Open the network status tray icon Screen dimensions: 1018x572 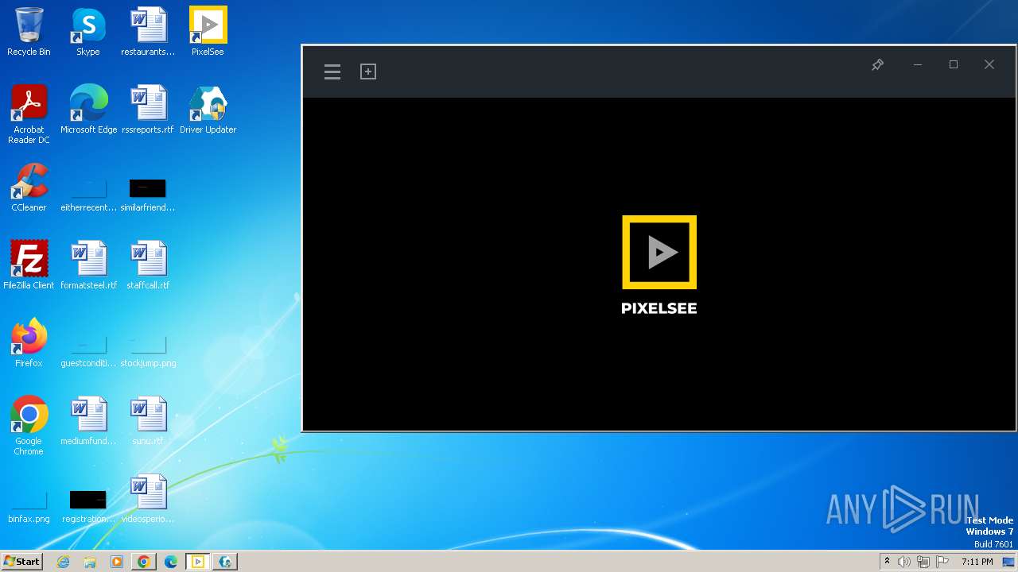(x=923, y=562)
